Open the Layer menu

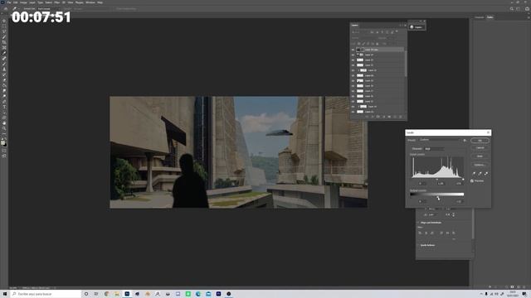click(x=32, y=2)
